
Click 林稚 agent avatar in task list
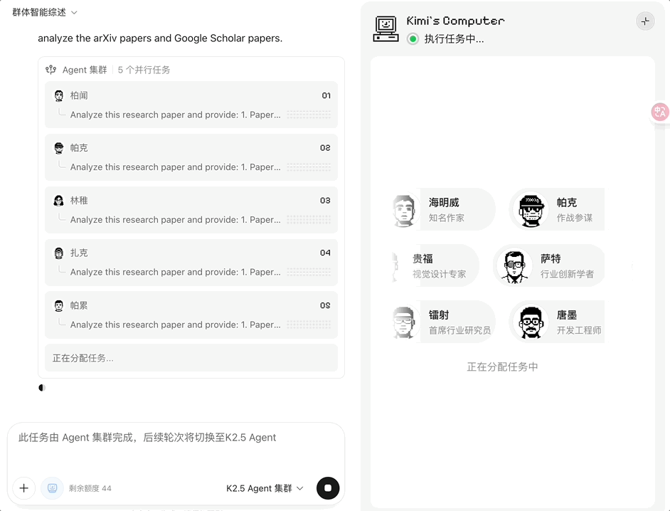tap(59, 201)
